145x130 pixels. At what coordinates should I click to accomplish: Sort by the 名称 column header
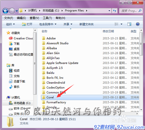pyautogui.click(x=44, y=31)
